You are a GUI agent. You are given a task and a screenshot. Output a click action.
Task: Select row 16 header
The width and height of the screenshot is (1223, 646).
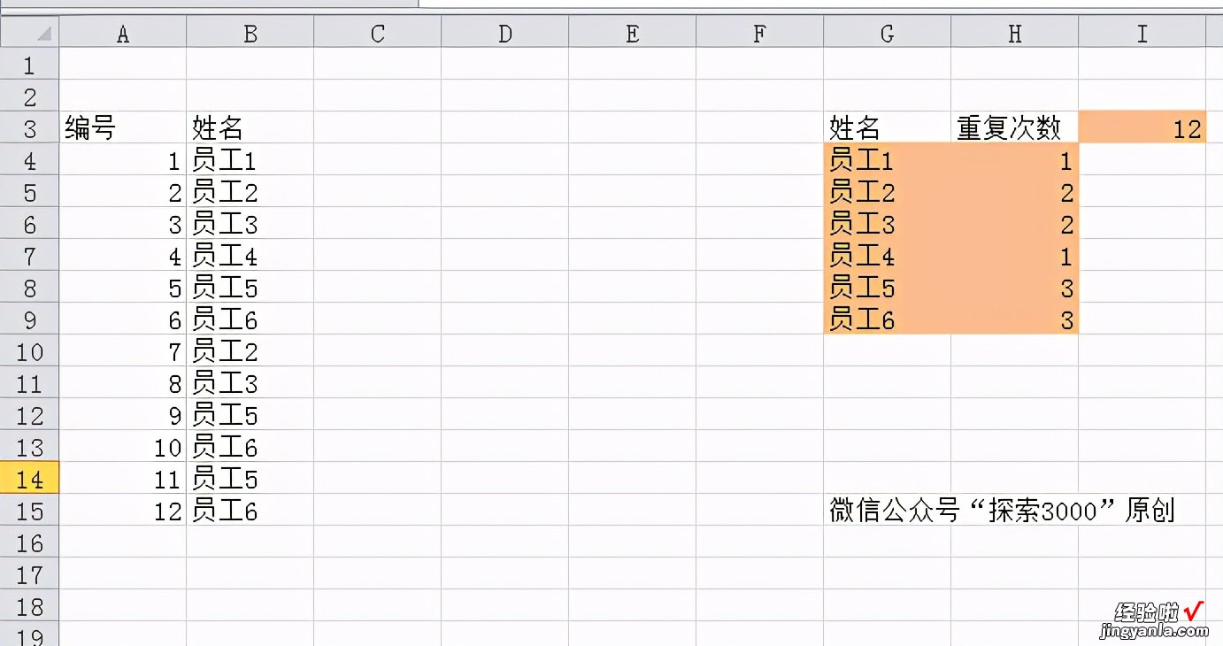(29, 542)
